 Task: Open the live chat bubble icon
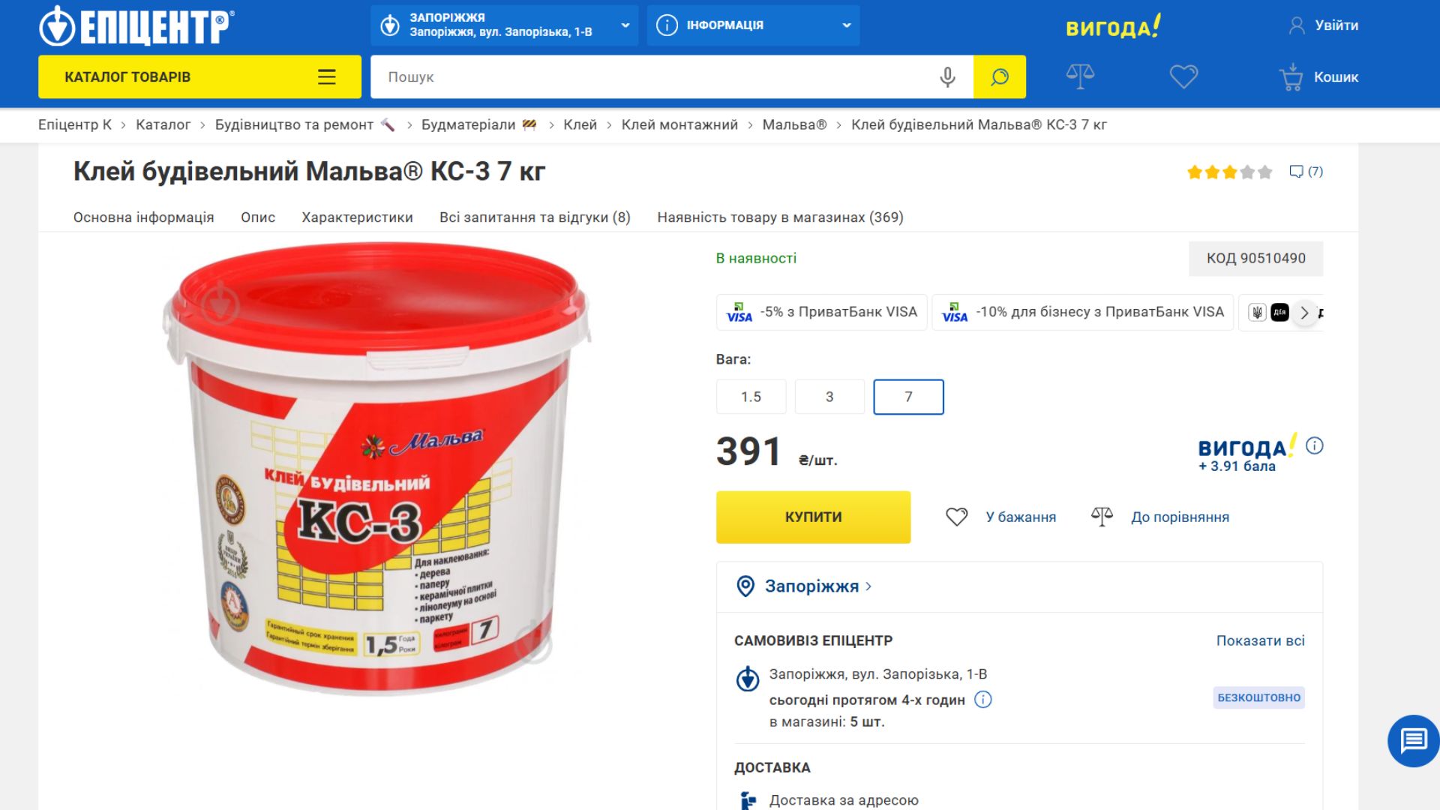(x=1413, y=741)
